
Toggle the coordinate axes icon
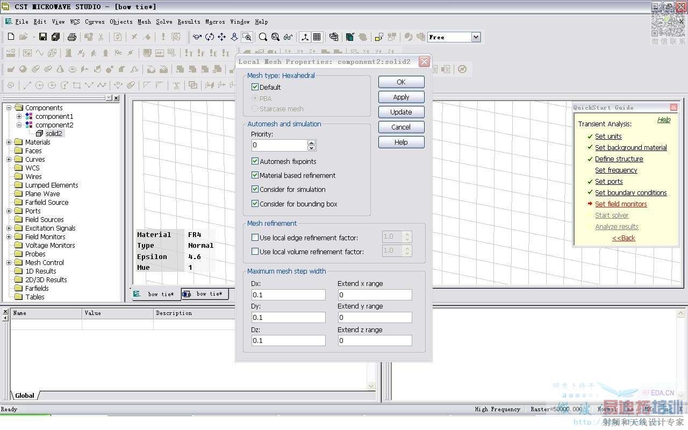pyautogui.click(x=305, y=37)
